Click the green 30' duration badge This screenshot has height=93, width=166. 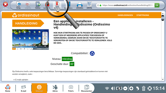pos(72,64)
